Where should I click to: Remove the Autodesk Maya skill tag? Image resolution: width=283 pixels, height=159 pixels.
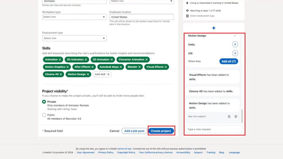tap(121, 67)
